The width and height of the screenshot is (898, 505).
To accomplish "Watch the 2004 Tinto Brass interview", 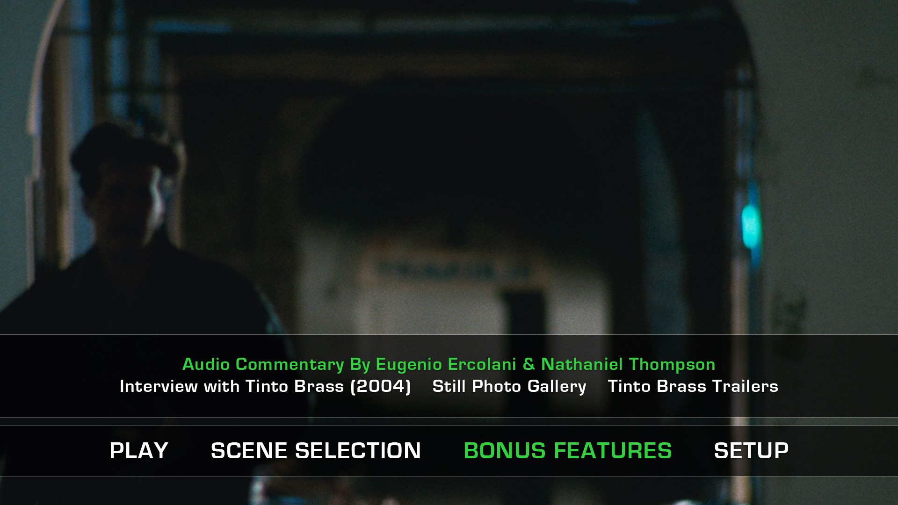I will click(x=265, y=386).
